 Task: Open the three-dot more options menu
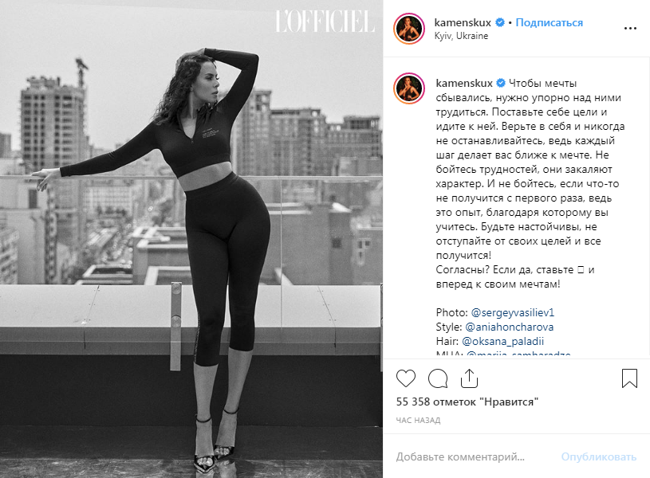click(x=630, y=28)
